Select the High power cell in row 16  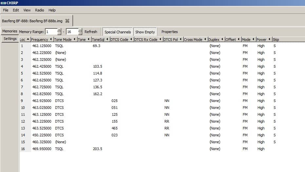[x=261, y=149]
